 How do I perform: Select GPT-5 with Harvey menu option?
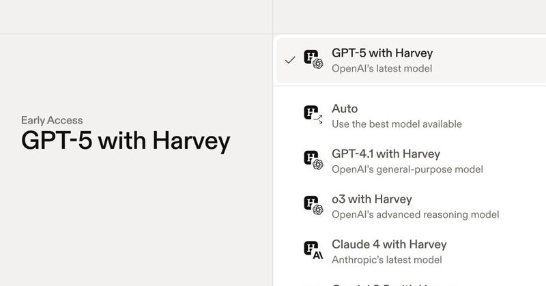click(x=382, y=53)
